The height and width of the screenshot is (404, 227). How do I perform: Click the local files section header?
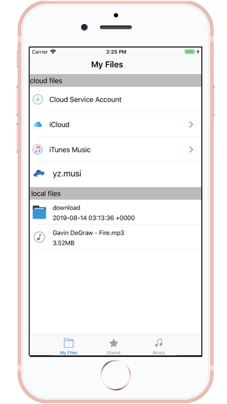116,193
